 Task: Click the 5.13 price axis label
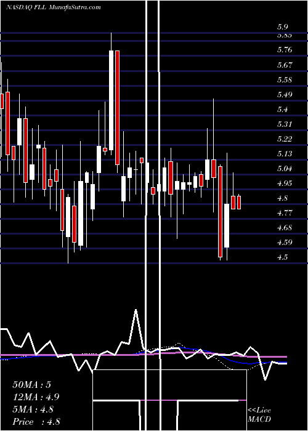point(285,154)
